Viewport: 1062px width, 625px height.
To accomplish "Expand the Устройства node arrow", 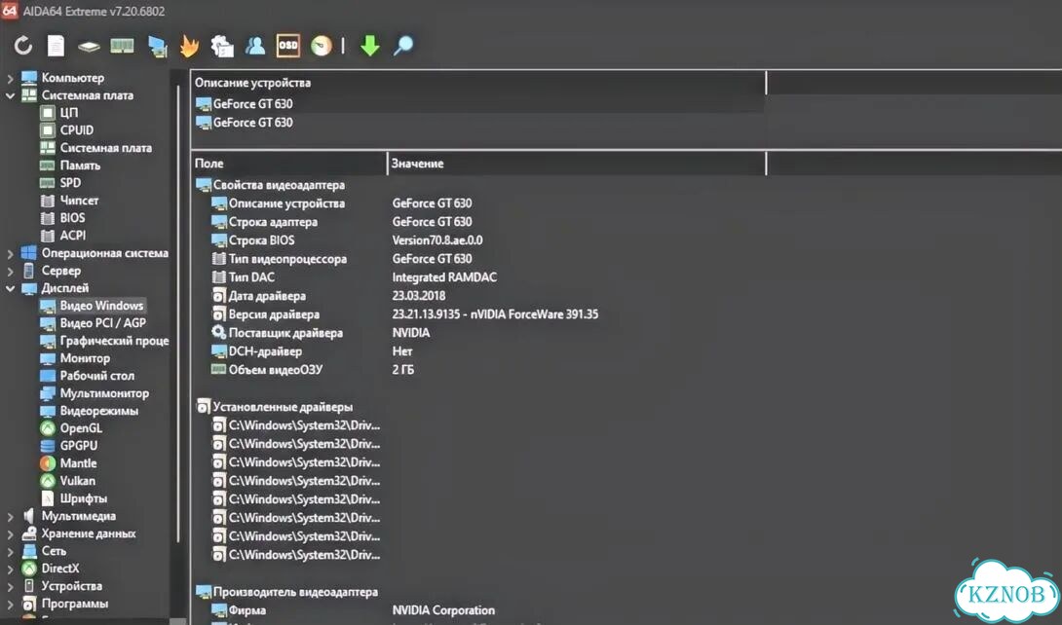I will [10, 586].
